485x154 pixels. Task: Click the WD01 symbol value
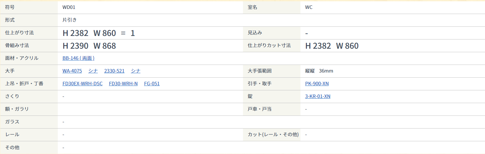69,7
